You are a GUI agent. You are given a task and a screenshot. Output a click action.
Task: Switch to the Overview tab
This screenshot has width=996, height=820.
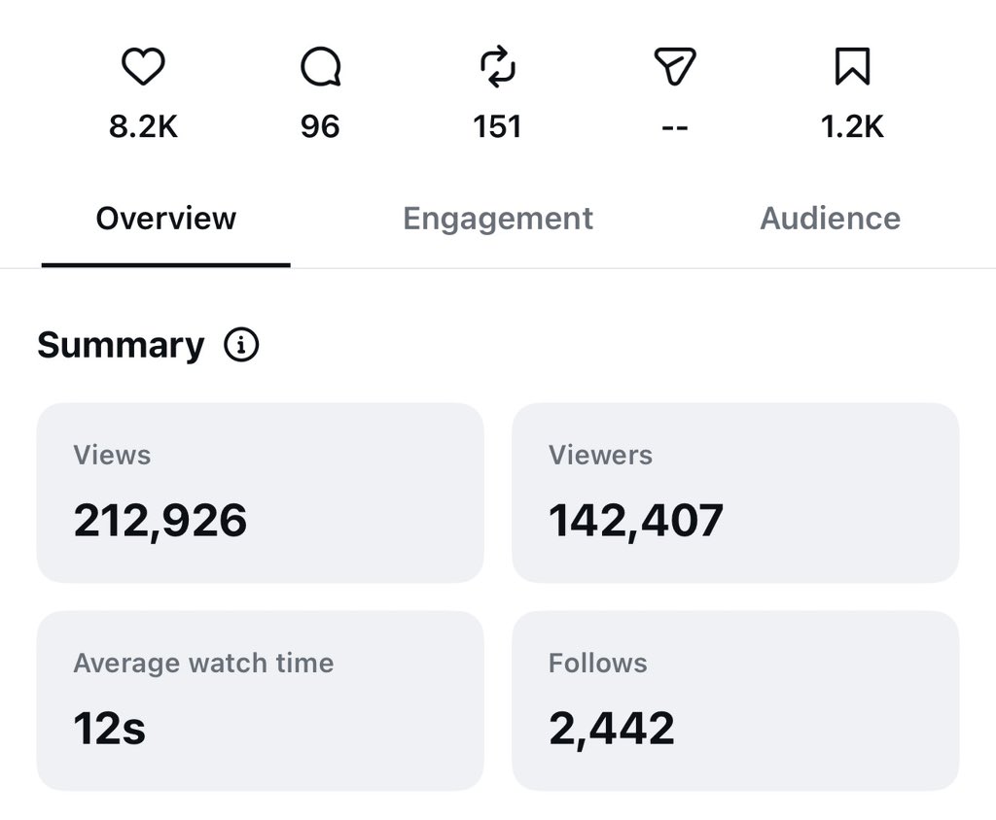pos(165,219)
